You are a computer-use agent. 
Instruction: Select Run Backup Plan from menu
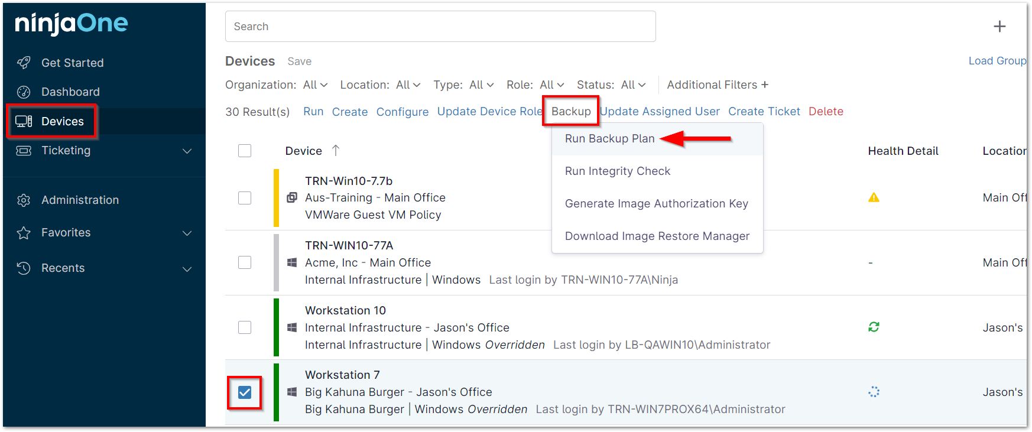point(609,139)
